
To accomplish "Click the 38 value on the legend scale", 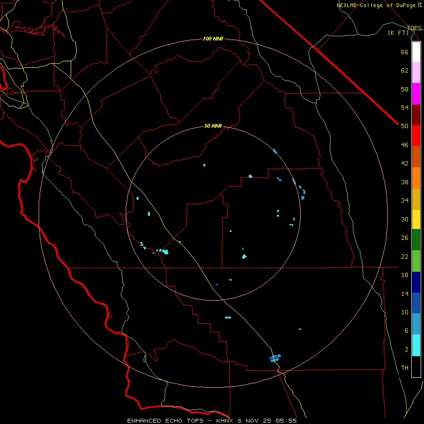I will tap(405, 182).
